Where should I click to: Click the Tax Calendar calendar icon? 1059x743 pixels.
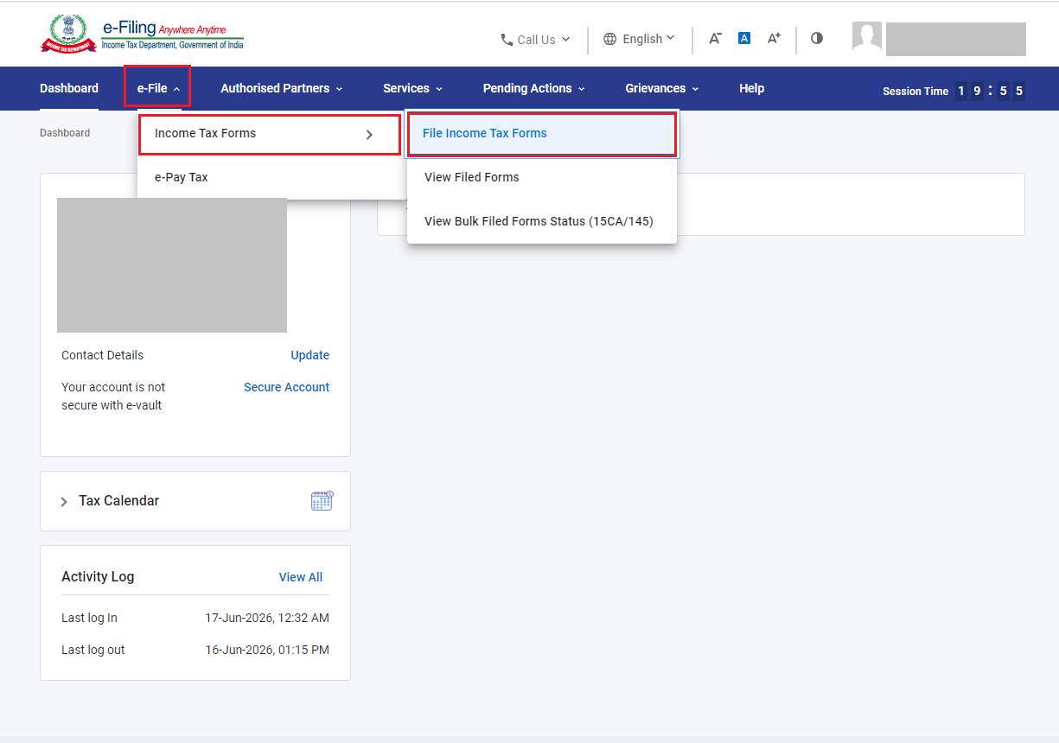[x=322, y=500]
